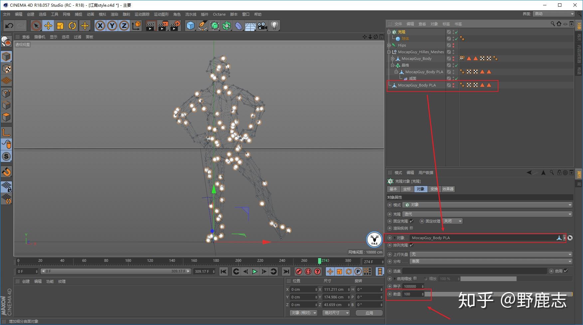Open the 模式 dropdown showing 对象
This screenshot has width=583, height=325.
pos(487,205)
